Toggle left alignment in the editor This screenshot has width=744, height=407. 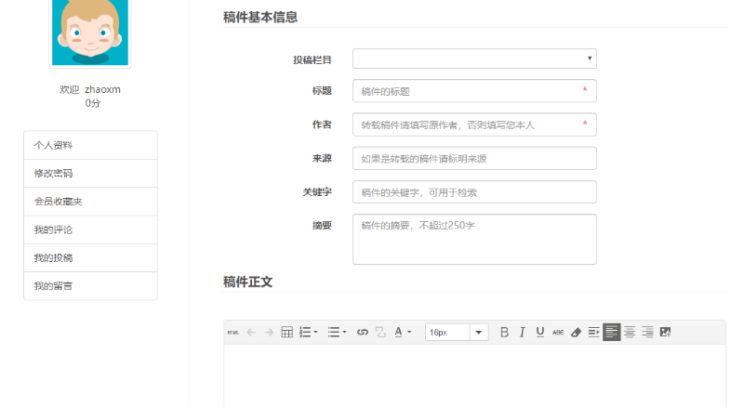[x=611, y=333]
